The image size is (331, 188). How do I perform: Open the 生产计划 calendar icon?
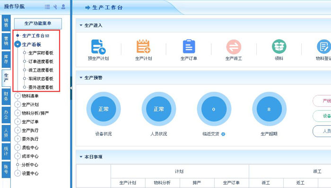click(x=143, y=46)
